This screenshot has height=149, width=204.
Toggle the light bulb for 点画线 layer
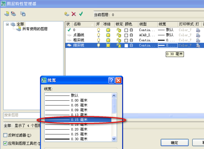point(99,35)
